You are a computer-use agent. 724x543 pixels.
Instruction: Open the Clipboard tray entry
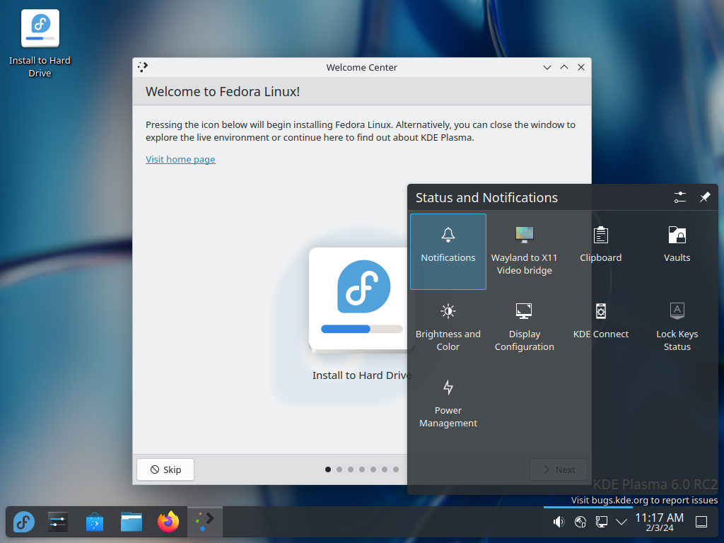tap(601, 252)
